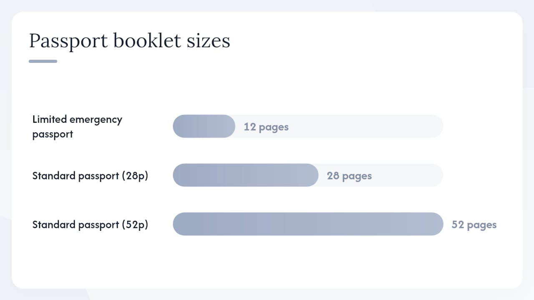Click the right end of 12 pages fill
534x300 pixels.
pyautogui.click(x=229, y=126)
